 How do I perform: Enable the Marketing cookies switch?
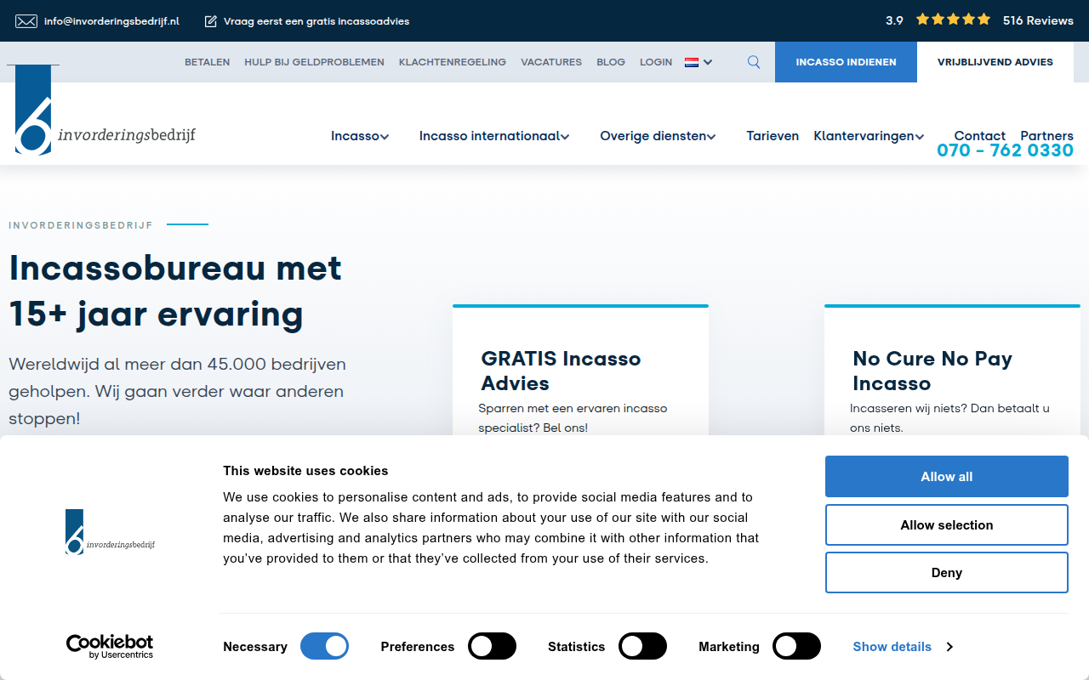tap(796, 646)
